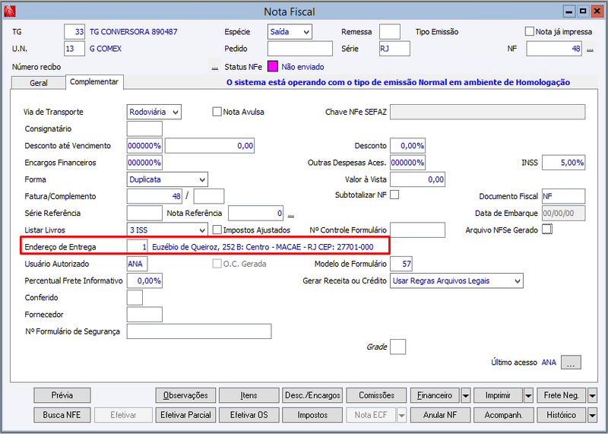Click the Histórico button
This screenshot has width=608, height=434.
pos(562,415)
